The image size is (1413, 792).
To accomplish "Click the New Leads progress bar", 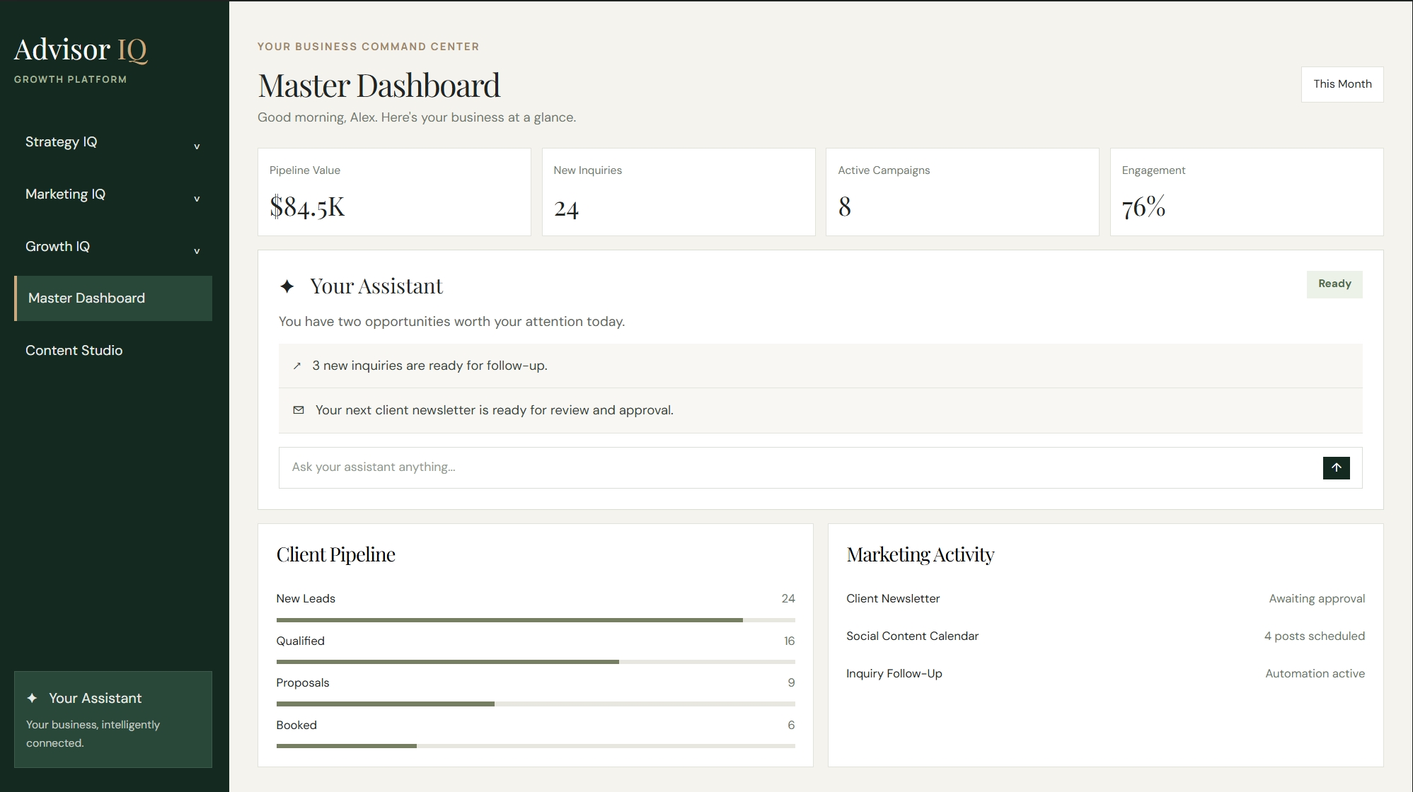I will [536, 620].
